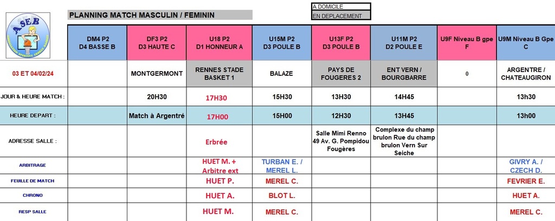Click the grey "EN DEPLACEMENT" legend cell

[x=341, y=16]
